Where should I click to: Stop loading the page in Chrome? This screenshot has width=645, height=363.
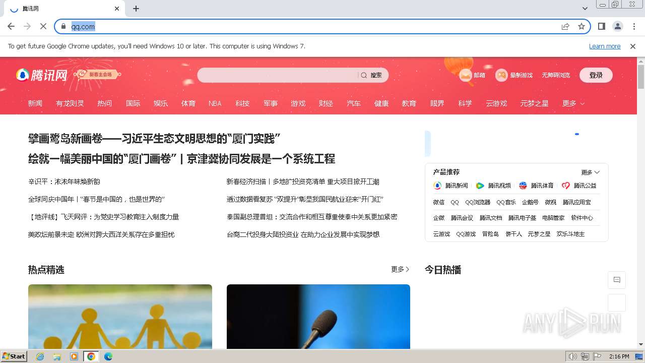pyautogui.click(x=43, y=26)
